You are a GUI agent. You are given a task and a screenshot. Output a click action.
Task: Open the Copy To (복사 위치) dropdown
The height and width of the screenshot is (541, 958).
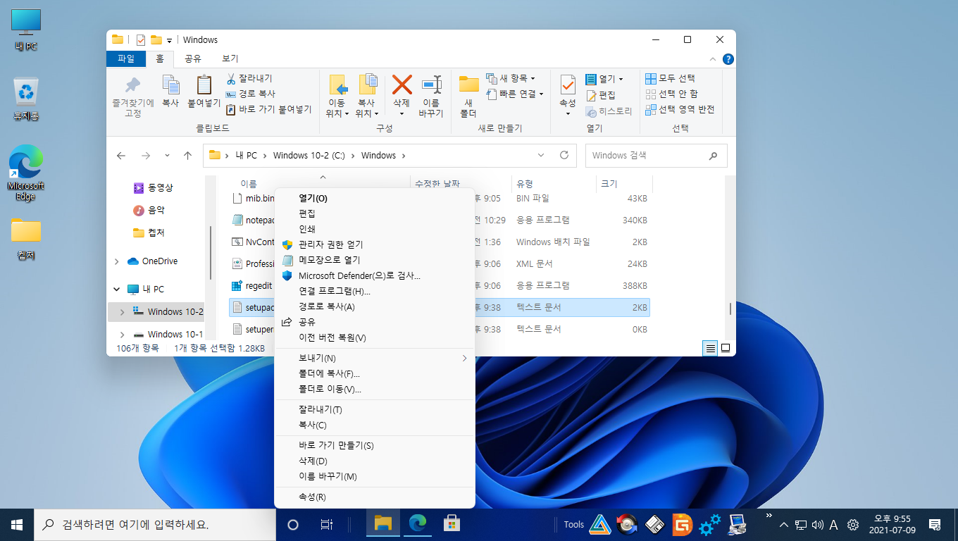coord(367,108)
